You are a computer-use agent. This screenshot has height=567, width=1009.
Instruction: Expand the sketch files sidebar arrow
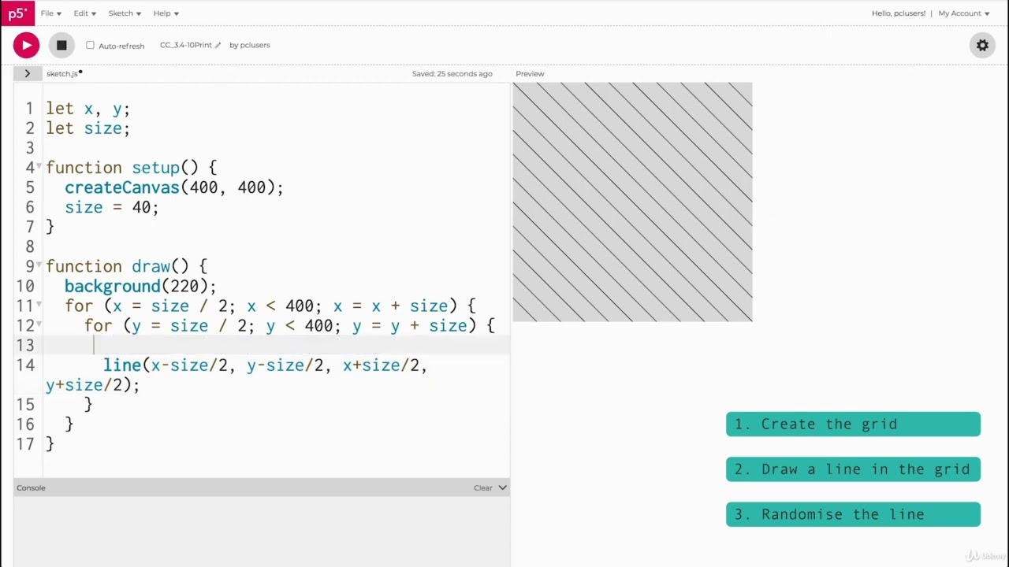point(27,73)
